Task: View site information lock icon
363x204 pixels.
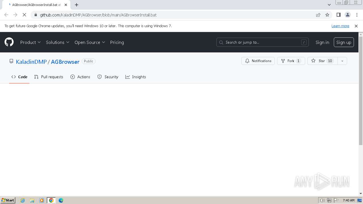Action: coord(35,15)
